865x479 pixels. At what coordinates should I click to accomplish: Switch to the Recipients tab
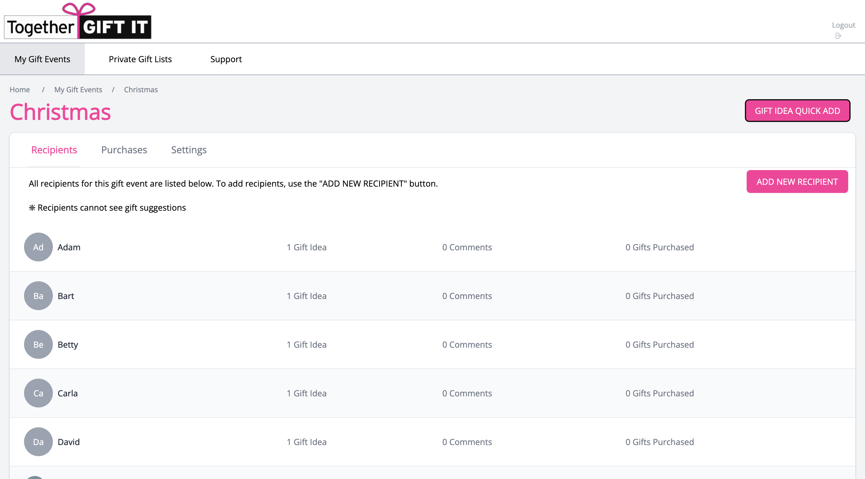54,150
